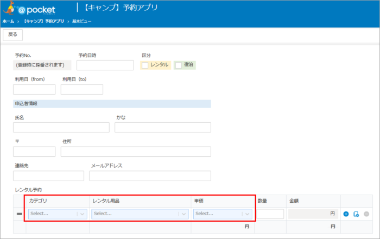Click the 申込者情報 section header
The width and height of the screenshot is (380, 239).
[x=112, y=104]
